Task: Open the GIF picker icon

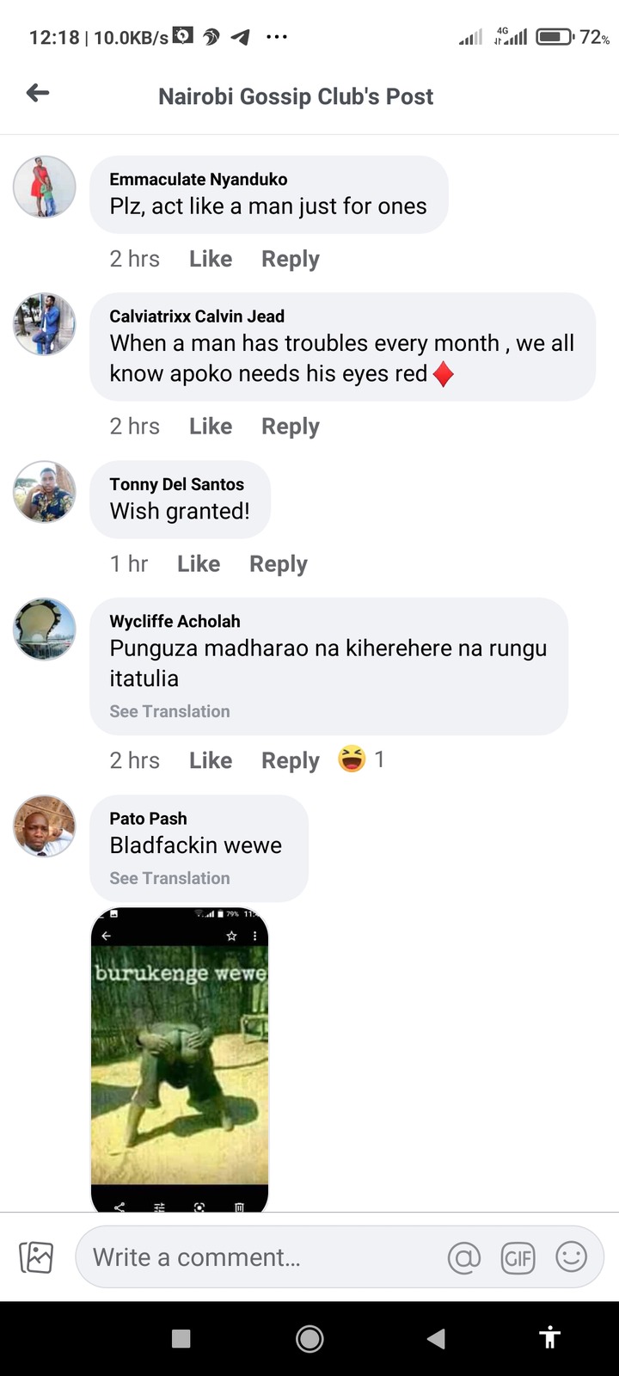Action: coord(518,1258)
